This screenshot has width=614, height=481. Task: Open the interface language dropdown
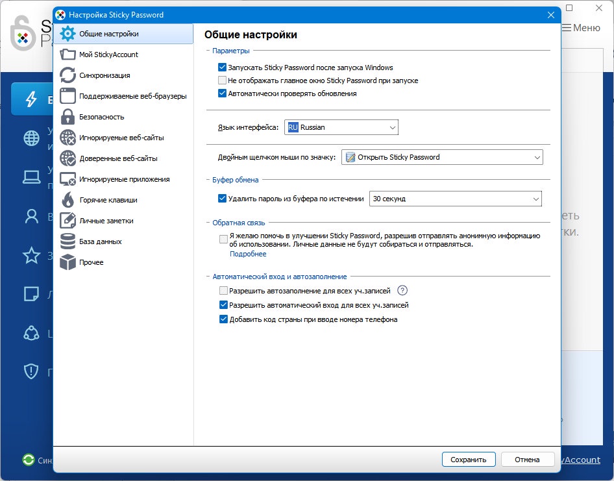click(x=341, y=127)
